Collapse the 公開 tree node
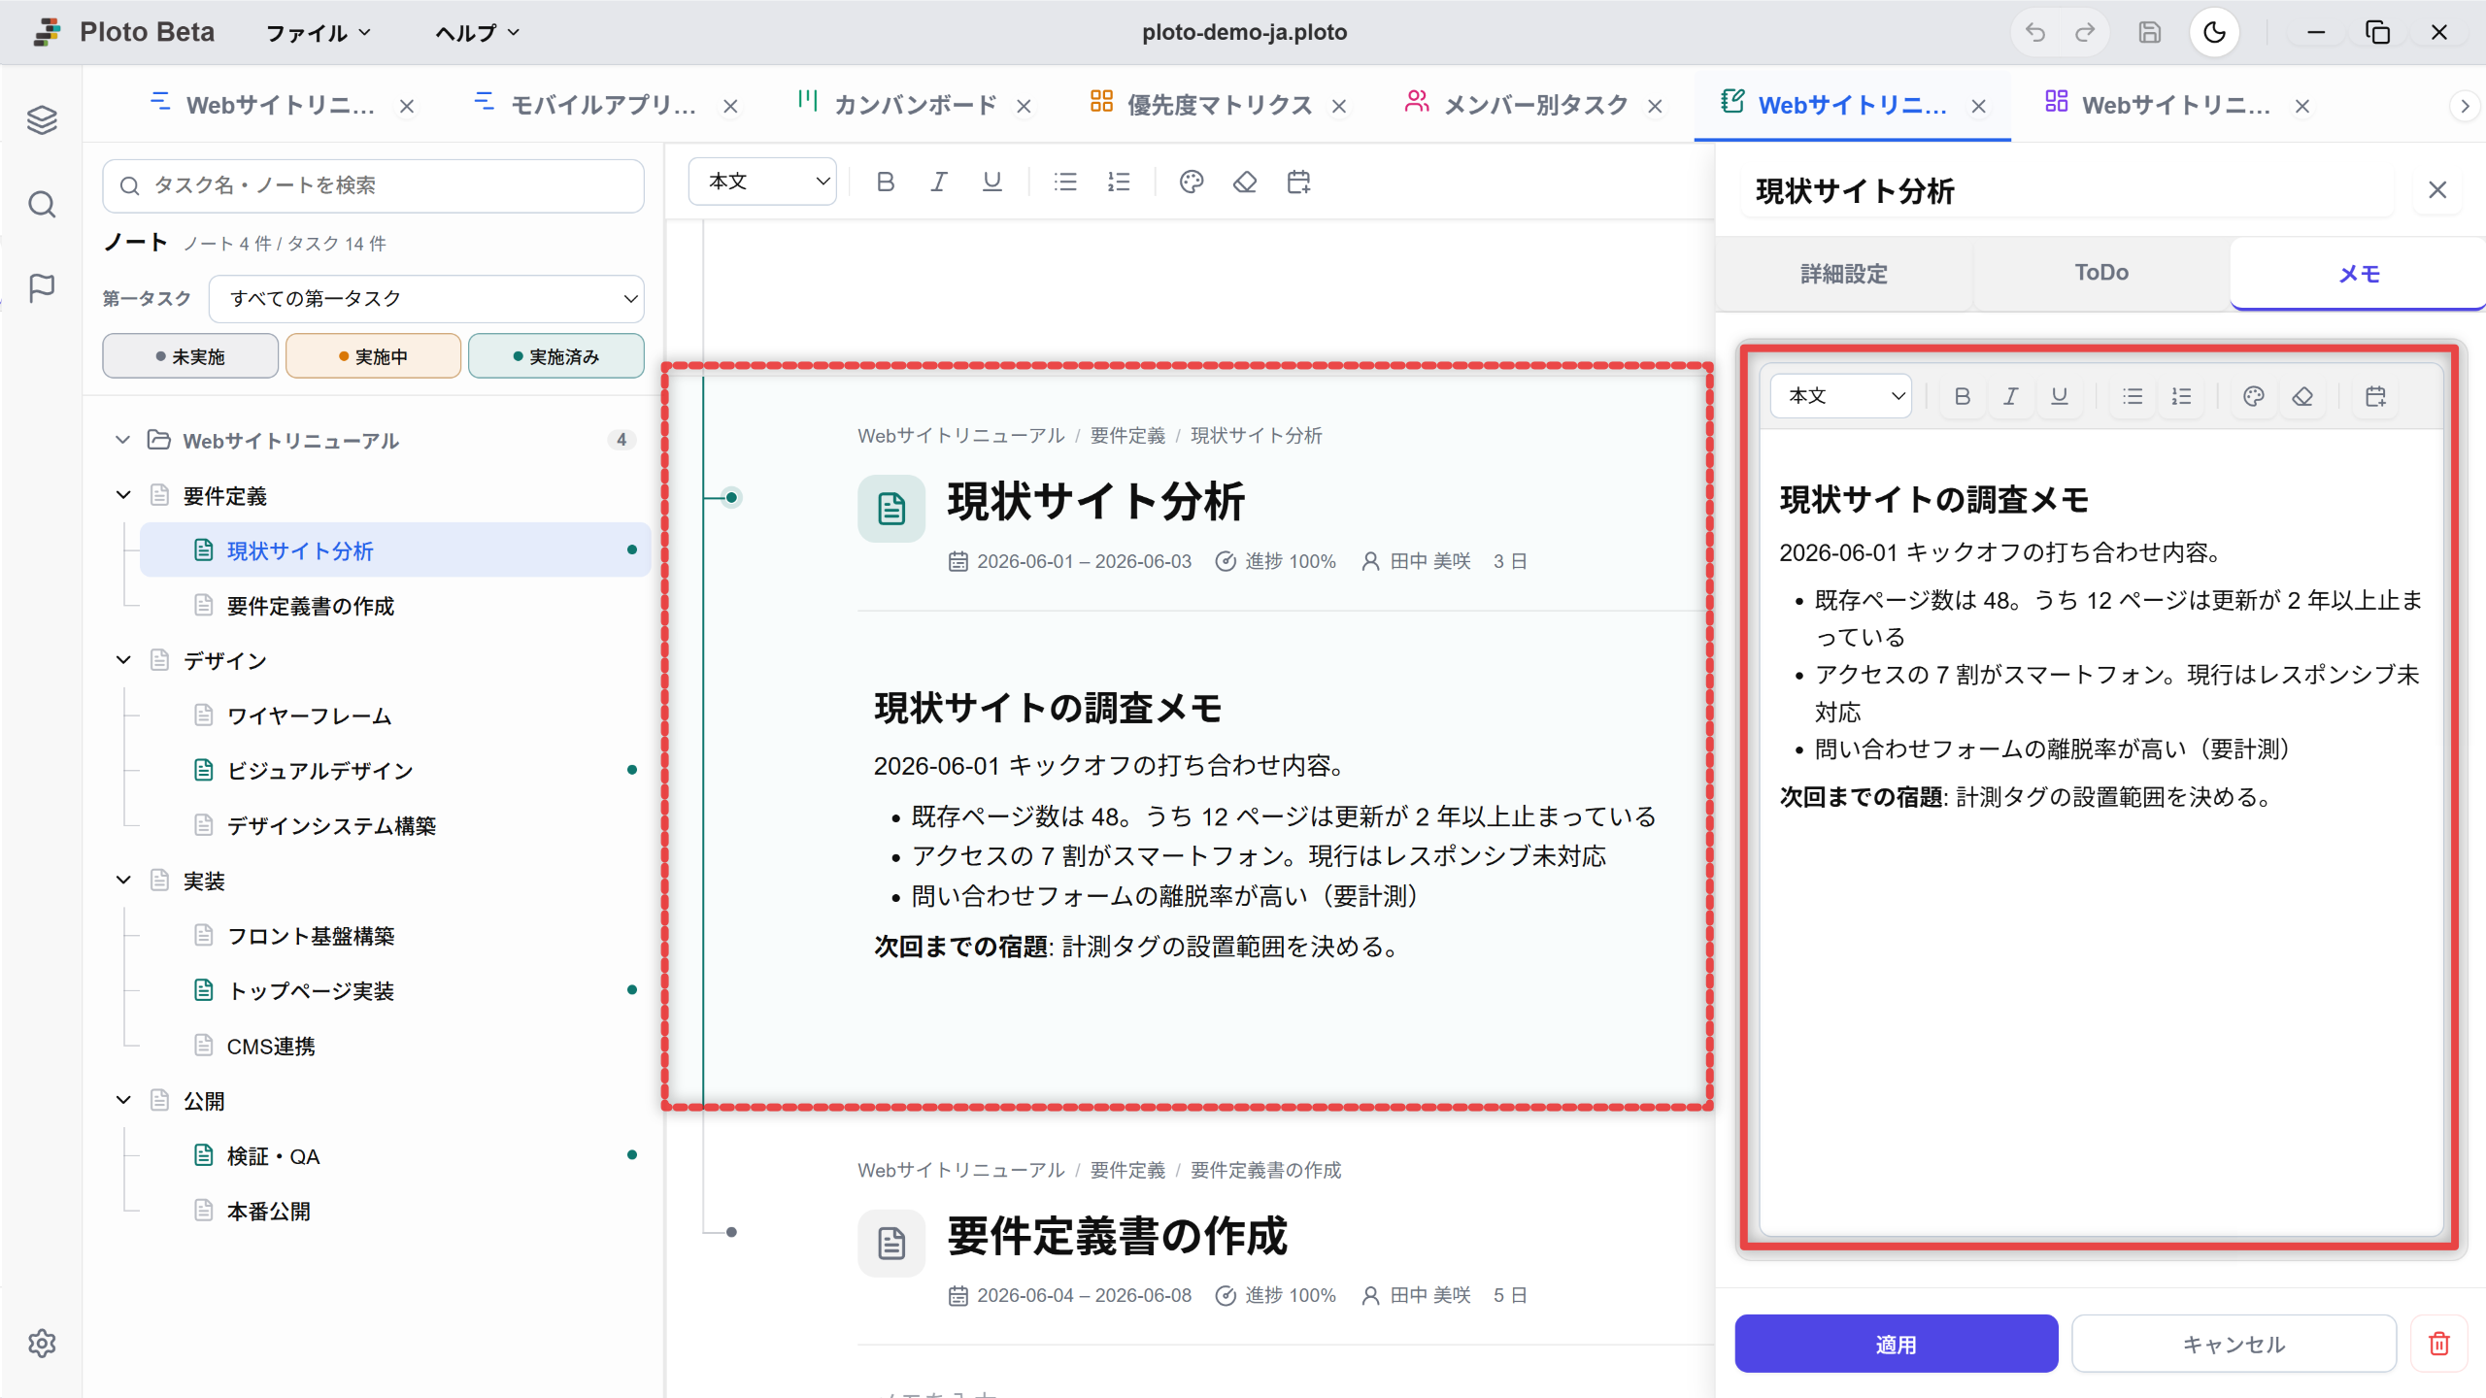This screenshot has height=1398, width=2486. pos(123,1100)
